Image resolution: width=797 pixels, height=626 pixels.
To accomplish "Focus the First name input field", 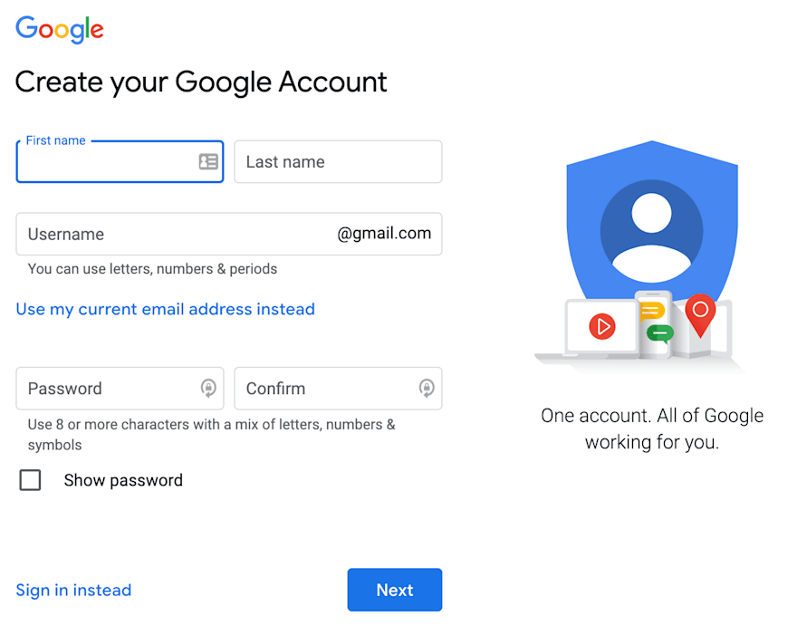I will click(120, 162).
